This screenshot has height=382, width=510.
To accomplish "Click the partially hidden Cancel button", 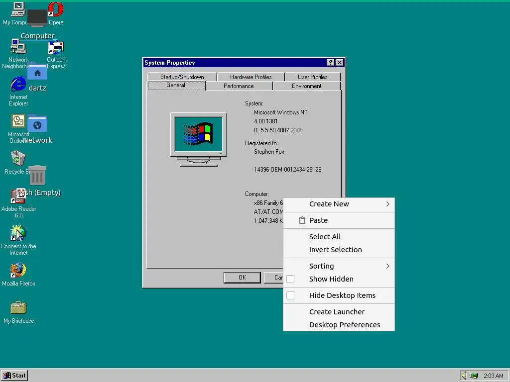I will coord(274,278).
